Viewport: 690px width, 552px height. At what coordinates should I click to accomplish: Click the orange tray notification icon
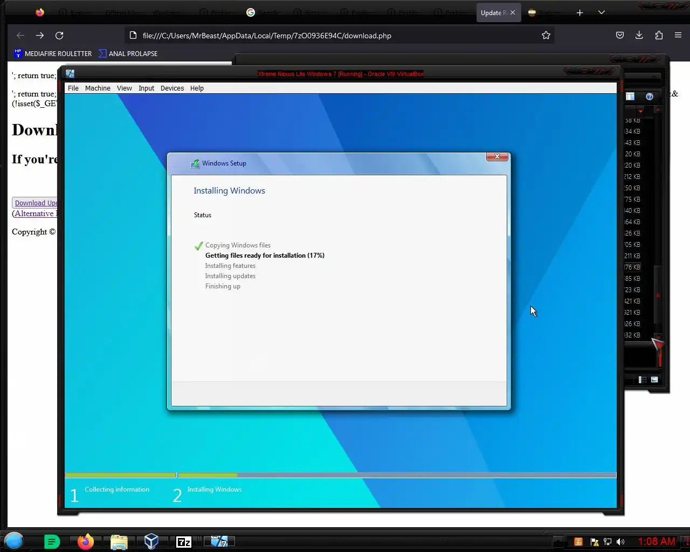click(578, 542)
